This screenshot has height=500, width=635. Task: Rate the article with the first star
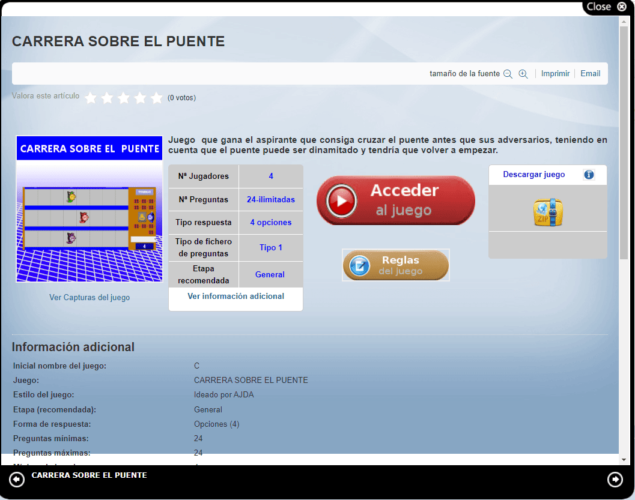pos(91,98)
